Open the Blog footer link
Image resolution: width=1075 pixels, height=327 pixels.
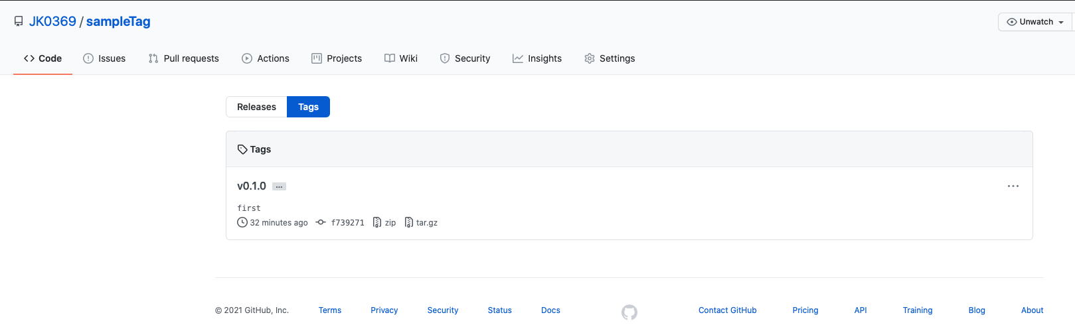[977, 310]
